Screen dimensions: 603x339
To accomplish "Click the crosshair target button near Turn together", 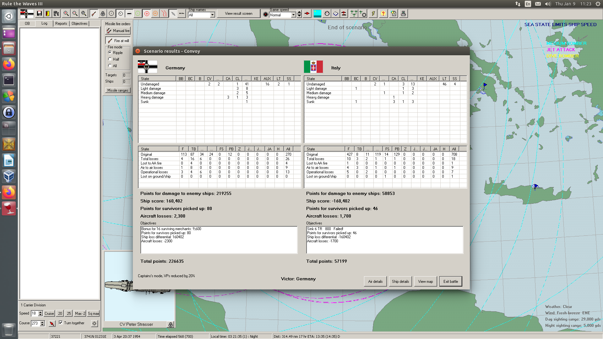I will 95,323.
